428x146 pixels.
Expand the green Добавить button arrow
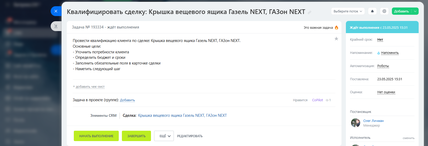pyautogui.click(x=415, y=11)
